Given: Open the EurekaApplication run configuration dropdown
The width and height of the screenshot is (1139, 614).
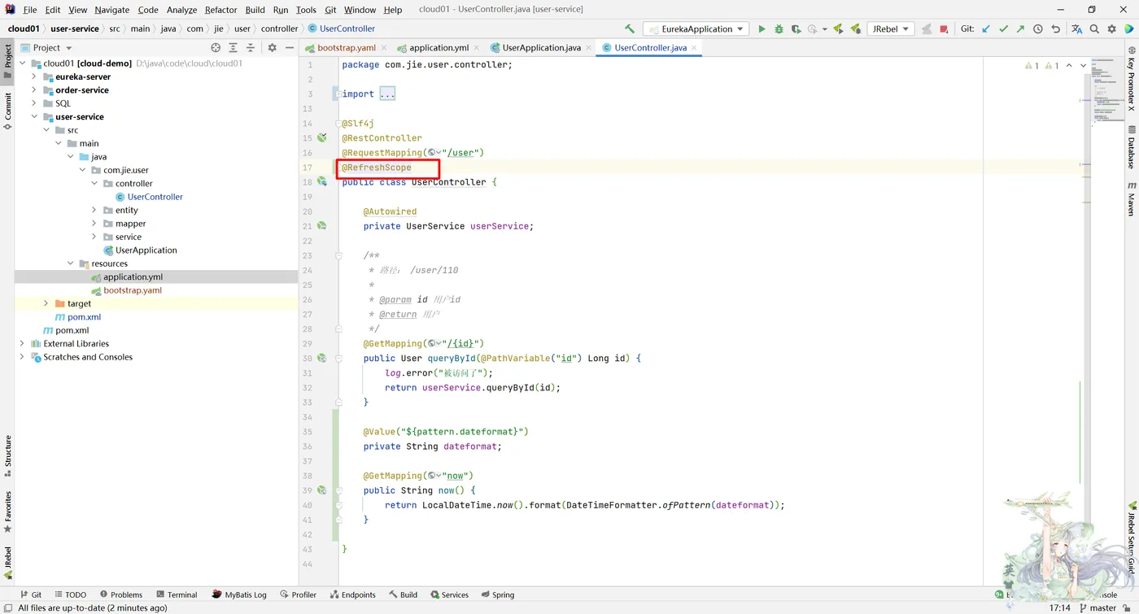Looking at the screenshot, I should point(696,28).
